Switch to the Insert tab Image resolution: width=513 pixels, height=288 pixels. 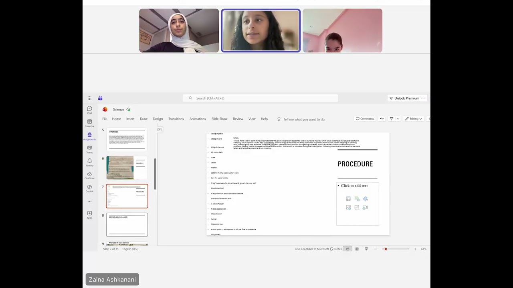(x=130, y=119)
